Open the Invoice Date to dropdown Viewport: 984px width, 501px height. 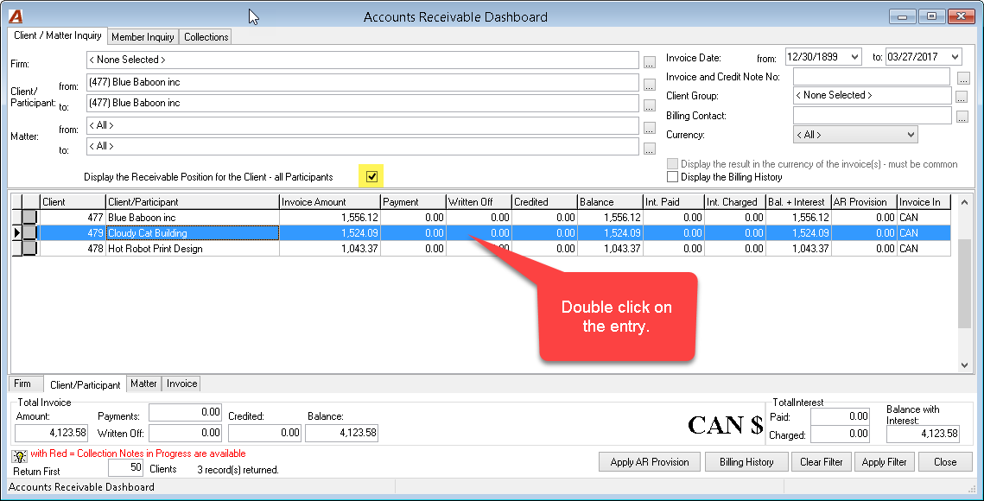(x=955, y=56)
